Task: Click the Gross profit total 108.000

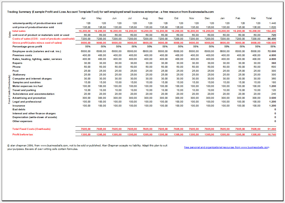Action: pyautogui.click(x=271, y=43)
